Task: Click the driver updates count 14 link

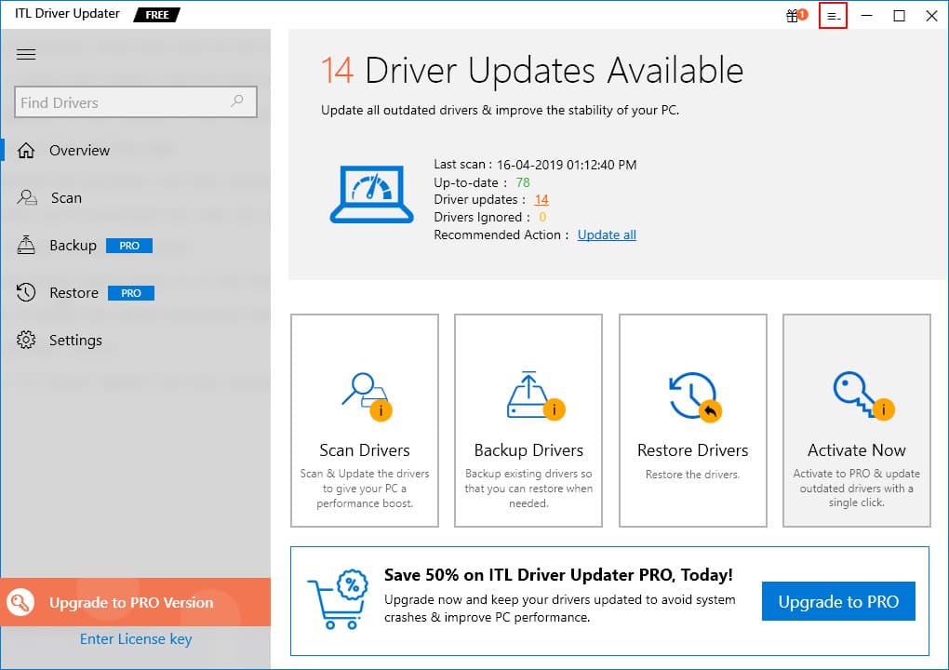Action: (x=541, y=200)
